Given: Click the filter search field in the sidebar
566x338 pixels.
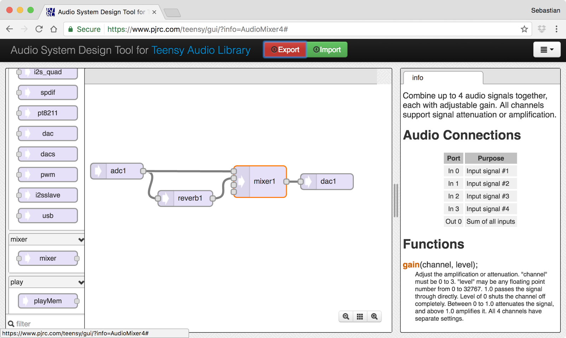Looking at the screenshot, I should pos(42,323).
